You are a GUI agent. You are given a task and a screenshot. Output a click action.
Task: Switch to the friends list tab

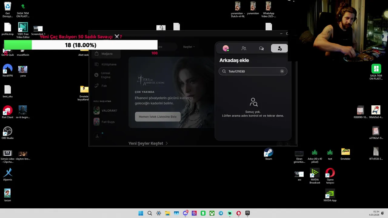click(x=244, y=48)
